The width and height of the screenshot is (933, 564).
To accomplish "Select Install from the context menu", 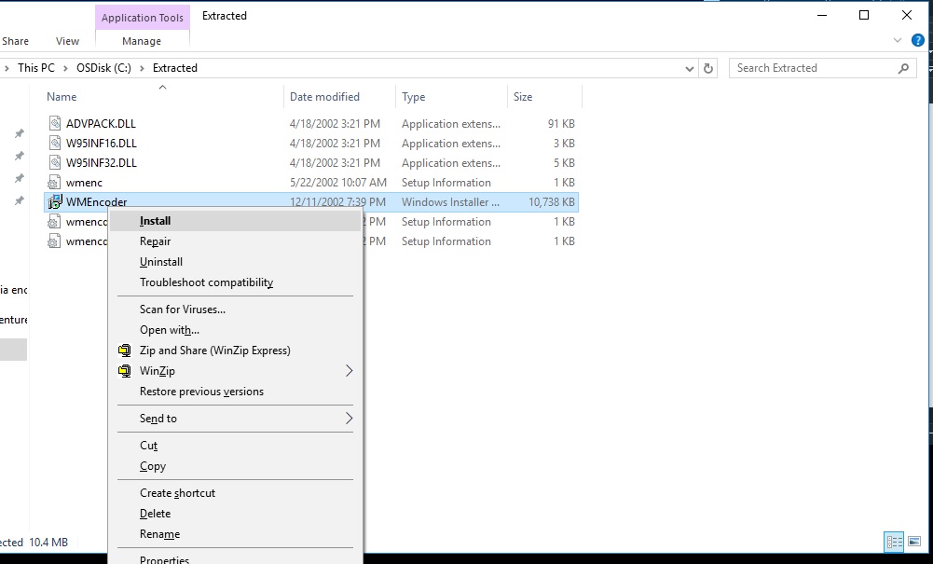I will (155, 220).
